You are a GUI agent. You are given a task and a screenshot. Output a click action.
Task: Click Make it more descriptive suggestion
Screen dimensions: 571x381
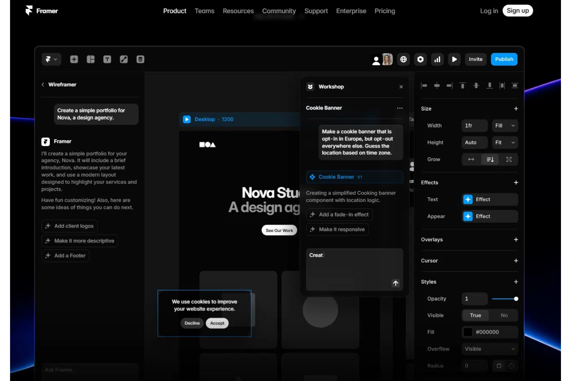click(80, 241)
